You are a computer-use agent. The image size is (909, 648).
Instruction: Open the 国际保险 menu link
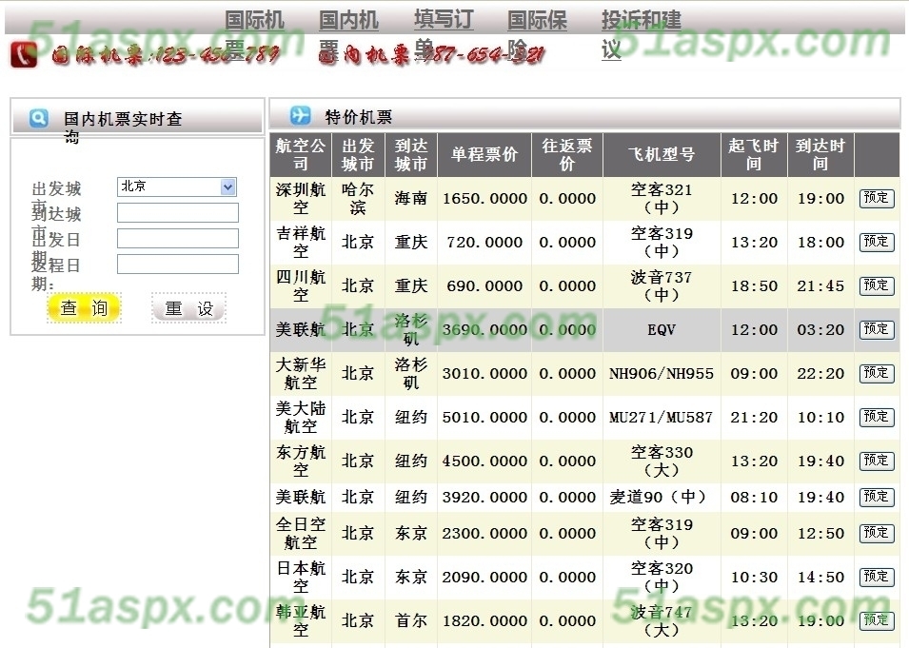pyautogui.click(x=537, y=35)
